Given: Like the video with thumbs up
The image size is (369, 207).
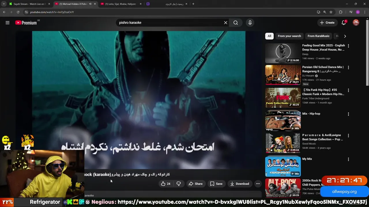Looking at the screenshot, I should (165, 184).
